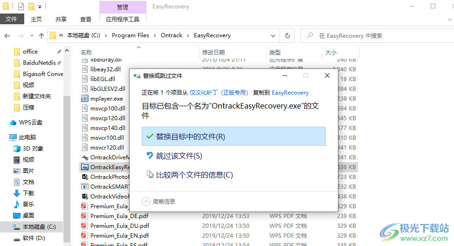Open 压缩 folder in the sidebar
454x246 pixels.
coord(28,107)
